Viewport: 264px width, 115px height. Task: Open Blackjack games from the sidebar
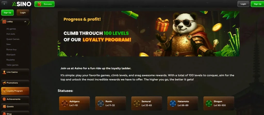11,55
